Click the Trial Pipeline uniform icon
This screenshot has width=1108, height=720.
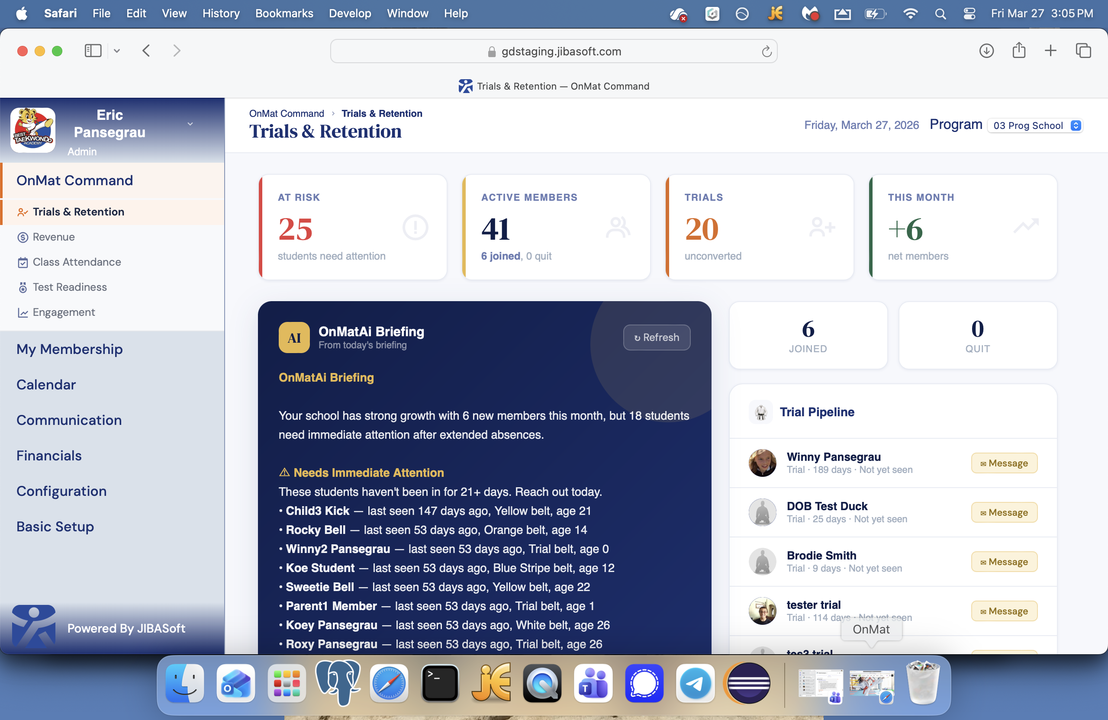click(x=761, y=412)
